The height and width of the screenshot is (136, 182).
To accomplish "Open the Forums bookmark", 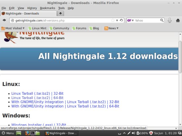I will pyautogui.click(x=79, y=28).
